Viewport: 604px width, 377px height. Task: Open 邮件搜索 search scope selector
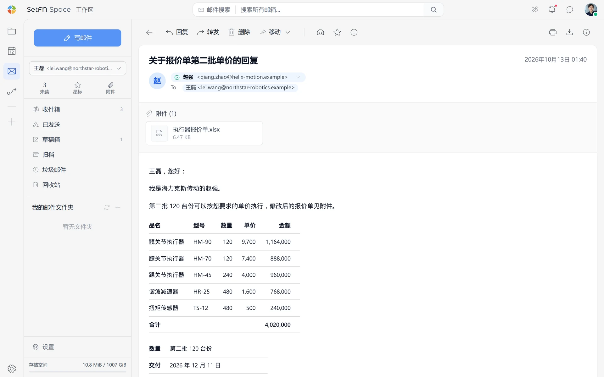tap(214, 10)
